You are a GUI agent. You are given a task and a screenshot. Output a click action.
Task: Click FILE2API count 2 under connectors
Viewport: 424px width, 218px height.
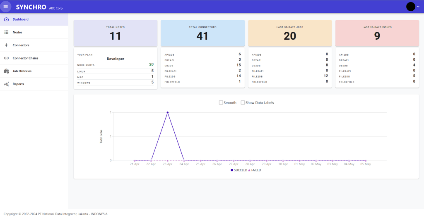[x=240, y=71]
